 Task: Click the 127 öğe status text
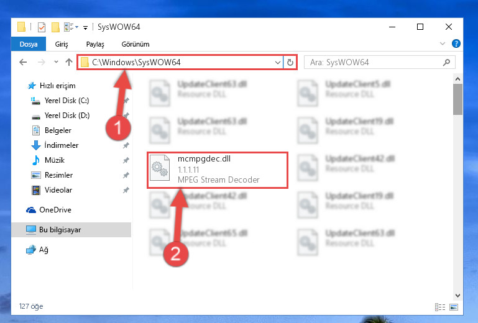click(31, 306)
